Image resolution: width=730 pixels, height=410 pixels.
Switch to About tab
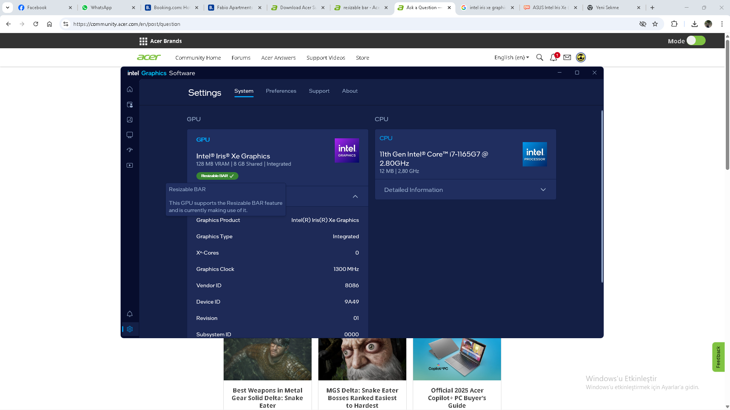point(350,91)
